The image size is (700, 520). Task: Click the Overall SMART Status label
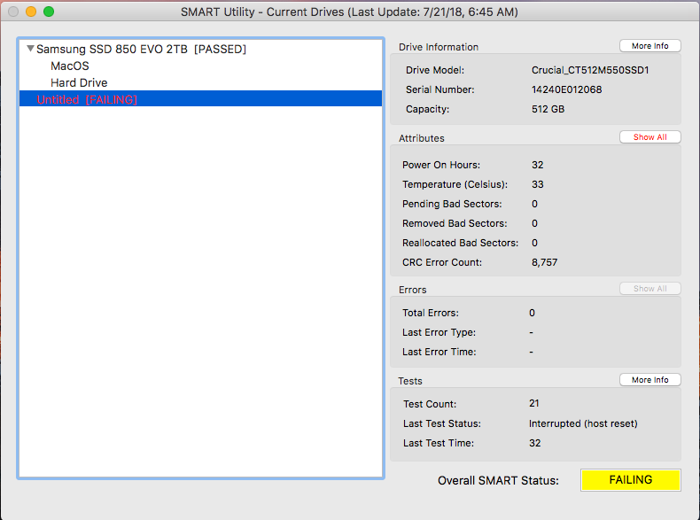point(498,481)
